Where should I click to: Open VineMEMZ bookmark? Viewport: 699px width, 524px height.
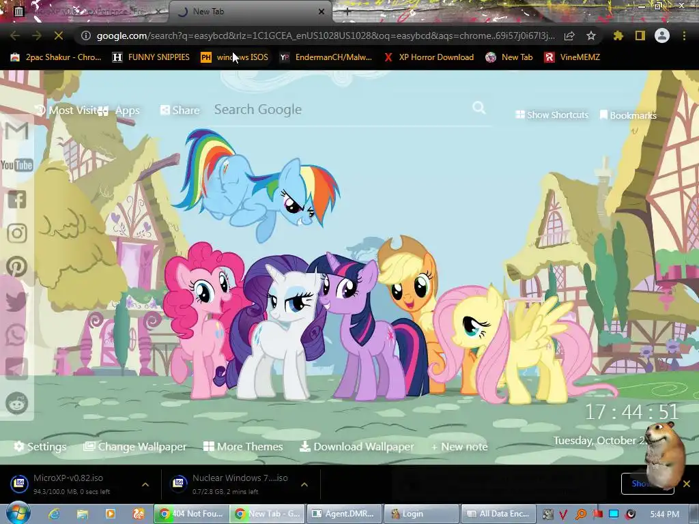572,57
